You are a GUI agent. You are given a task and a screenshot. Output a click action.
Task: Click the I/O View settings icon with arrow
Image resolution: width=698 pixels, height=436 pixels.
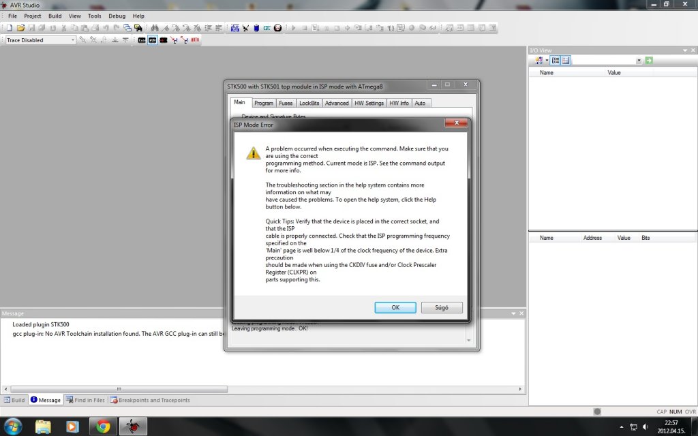541,60
